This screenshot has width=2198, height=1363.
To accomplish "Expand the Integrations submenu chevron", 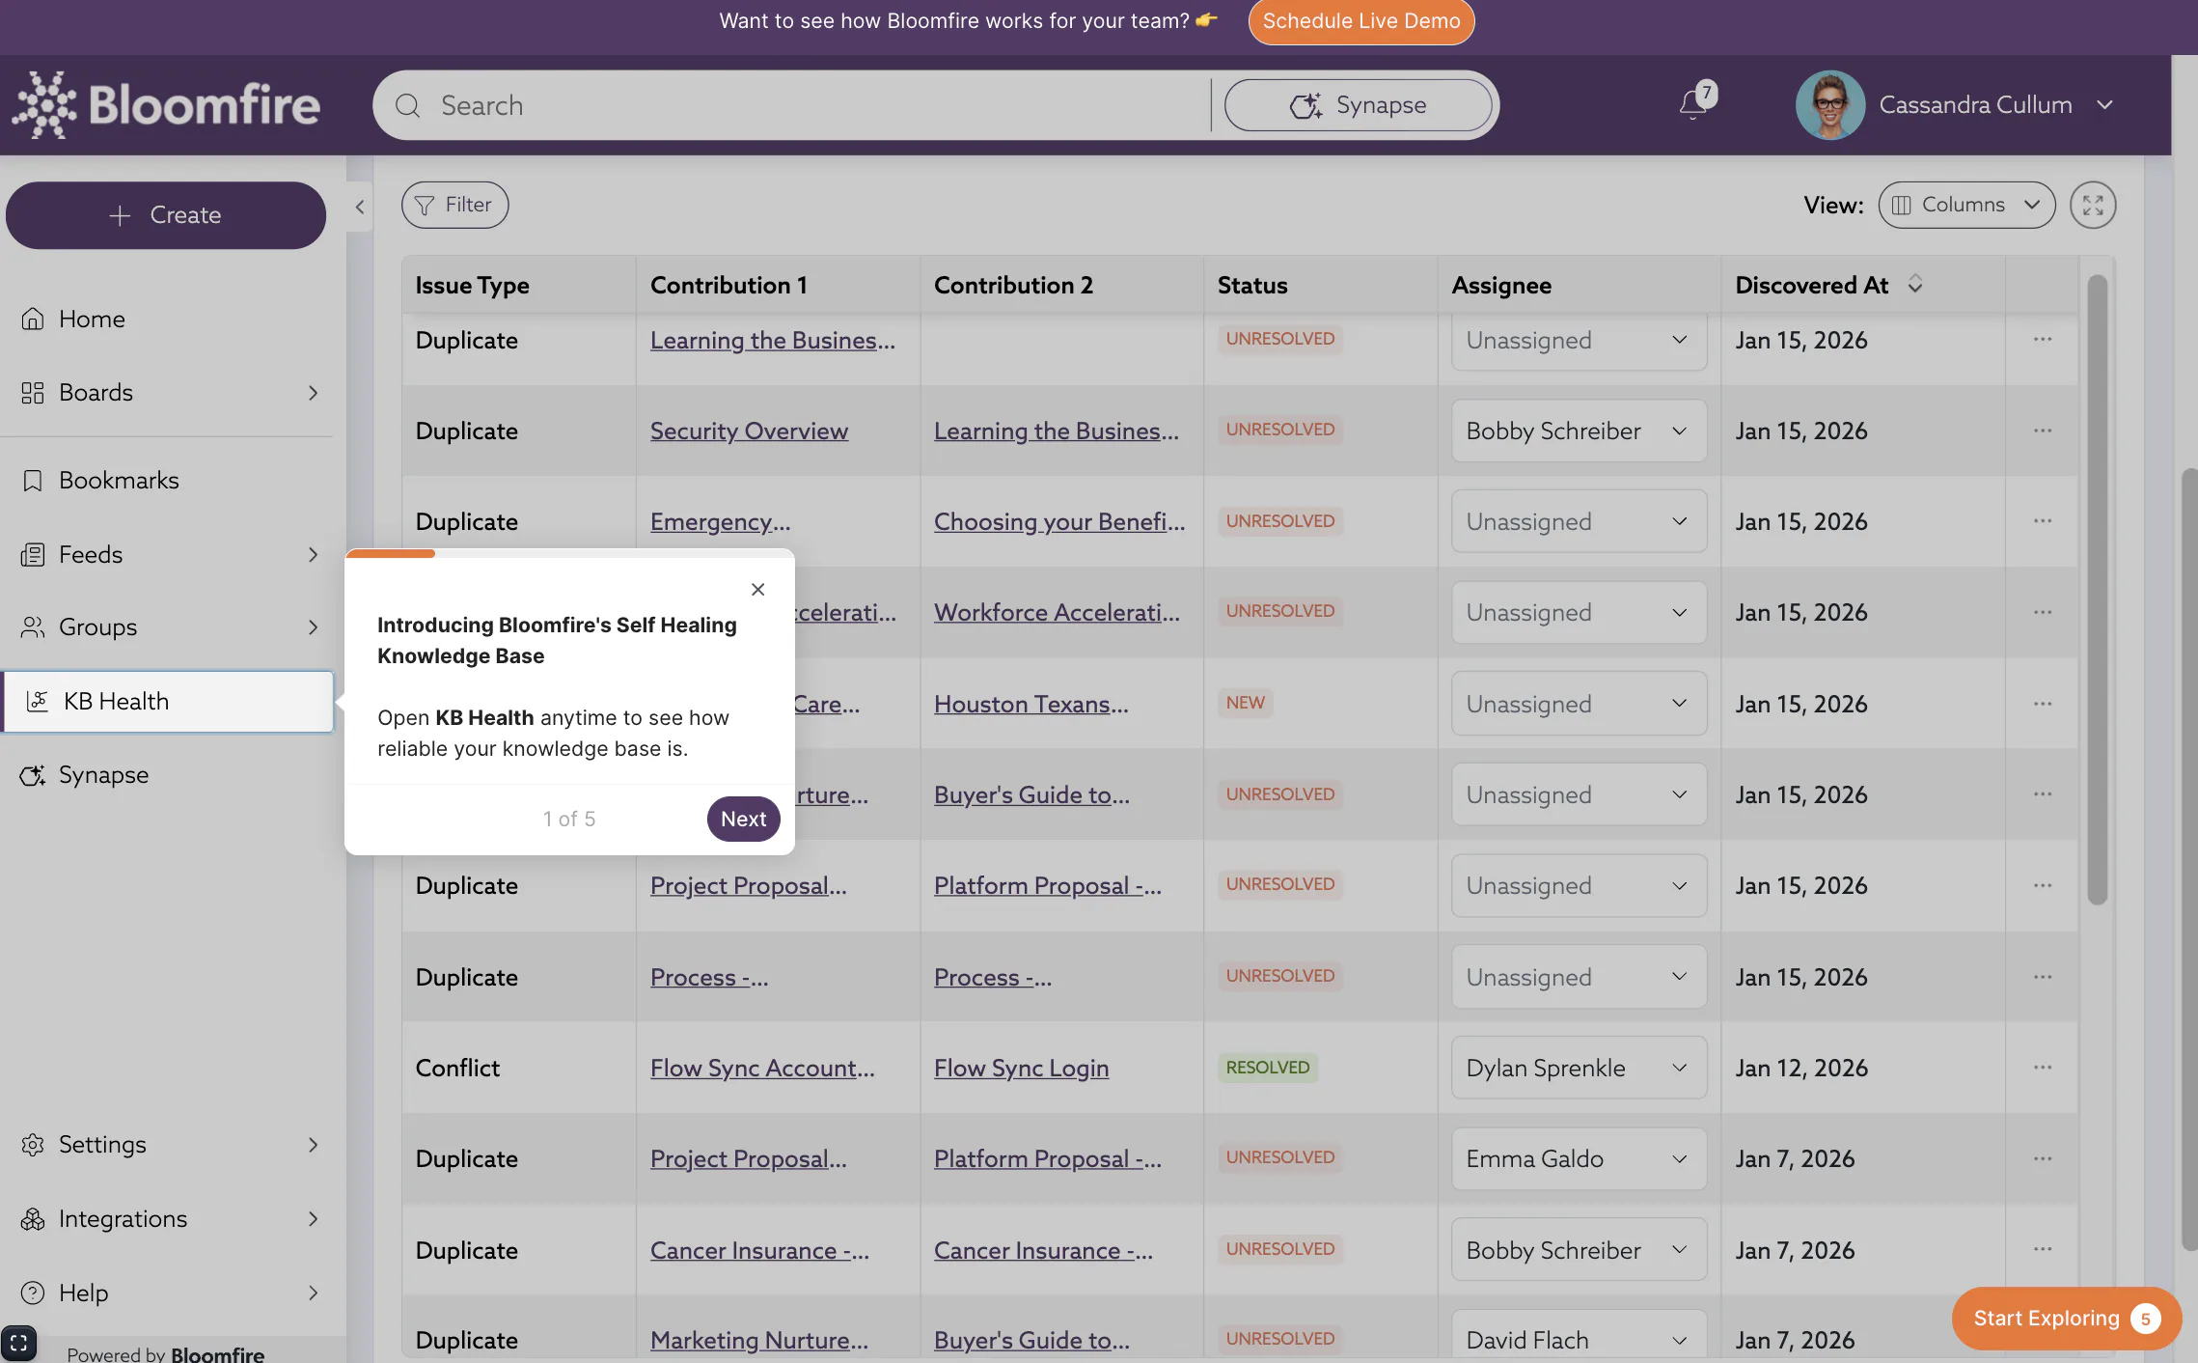I will (313, 1218).
